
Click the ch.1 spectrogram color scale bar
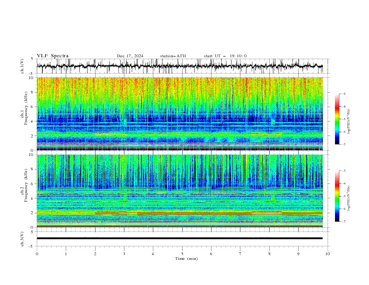337,119
